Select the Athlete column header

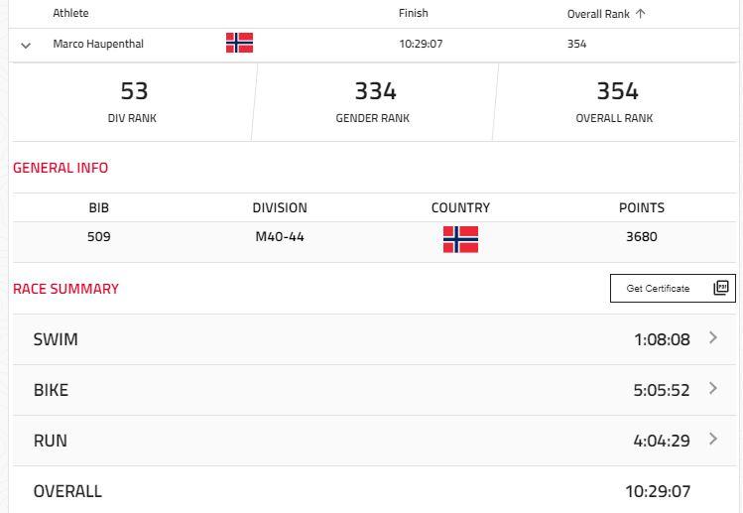(70, 13)
